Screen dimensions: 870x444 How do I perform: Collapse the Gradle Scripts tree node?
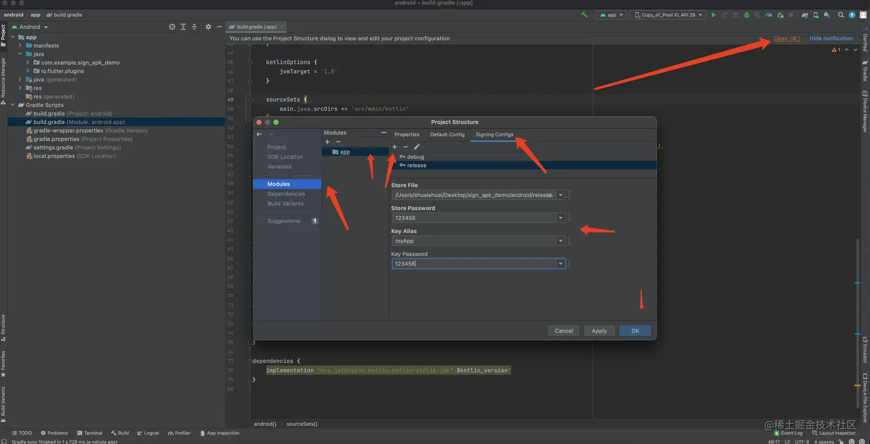tap(13, 105)
